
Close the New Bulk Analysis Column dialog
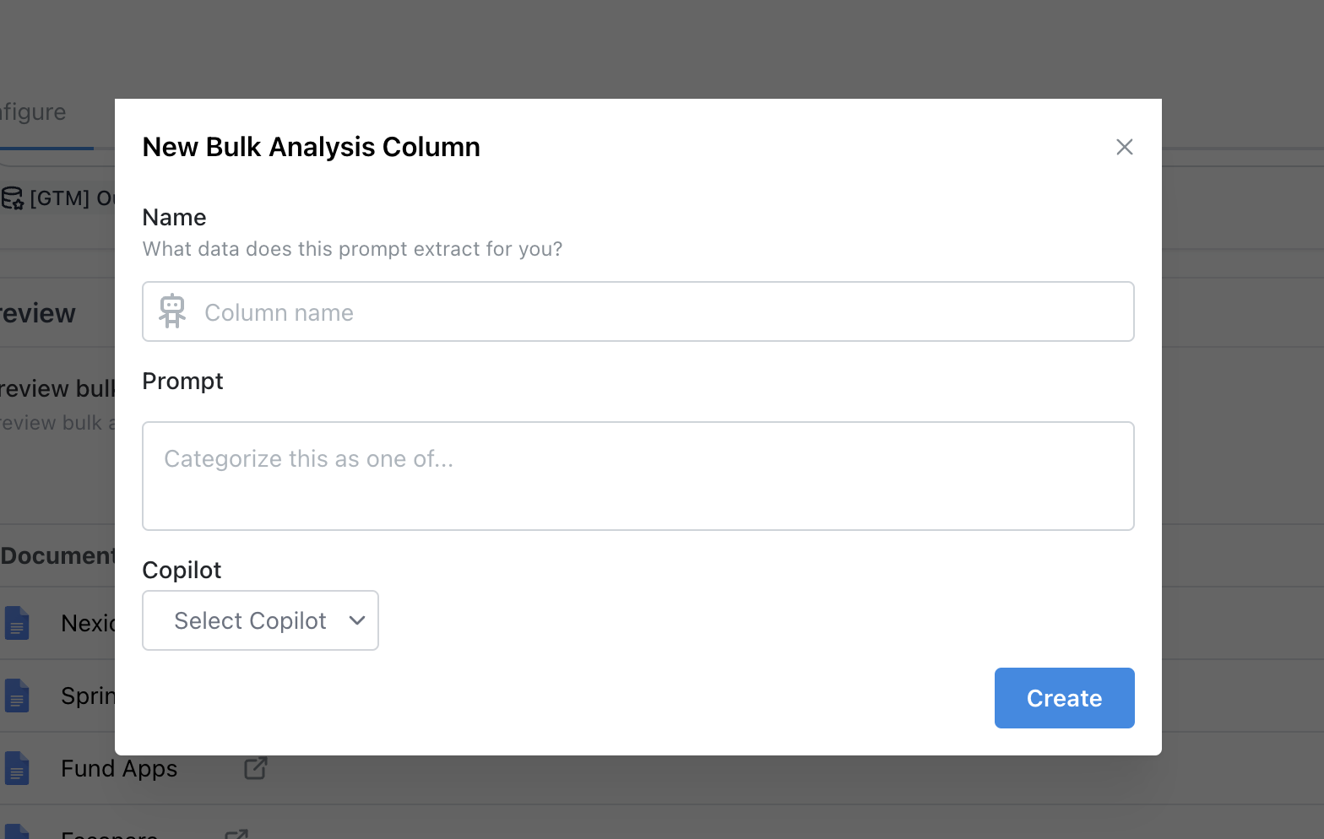1124,146
